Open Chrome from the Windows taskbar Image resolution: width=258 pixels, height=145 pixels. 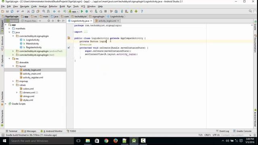click(x=106, y=141)
